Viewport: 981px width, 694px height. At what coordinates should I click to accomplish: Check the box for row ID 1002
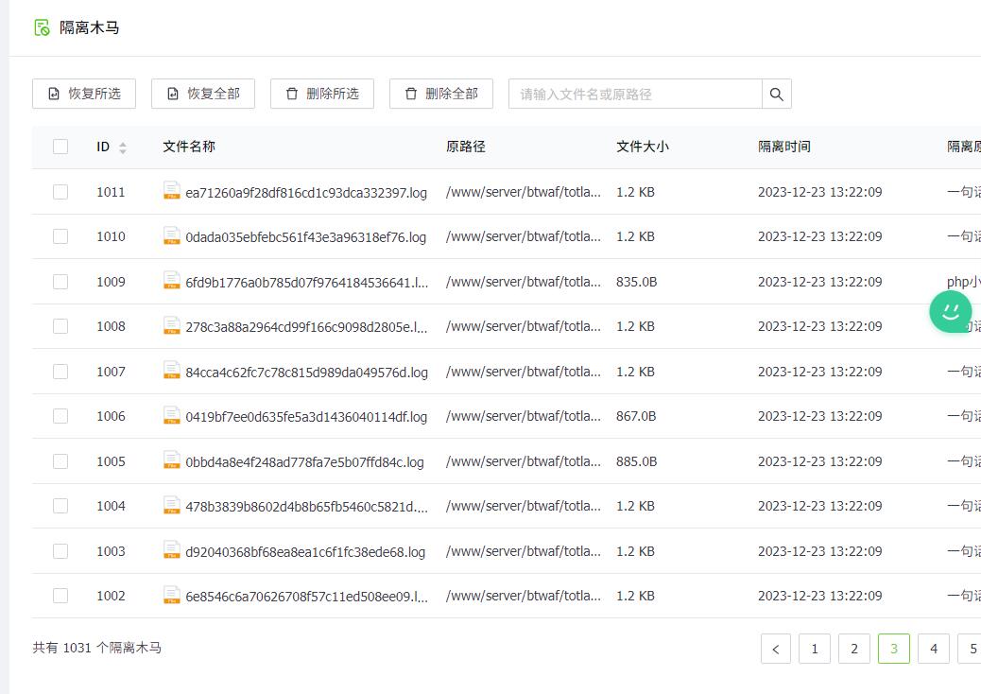60,596
